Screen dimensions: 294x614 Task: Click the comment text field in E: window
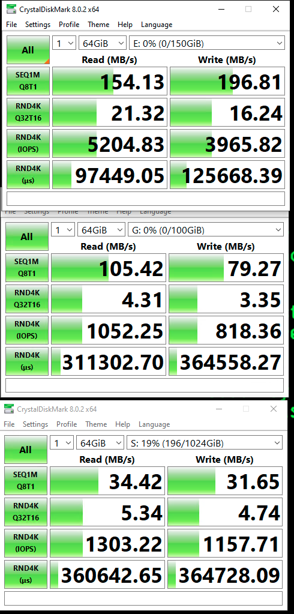click(146, 199)
